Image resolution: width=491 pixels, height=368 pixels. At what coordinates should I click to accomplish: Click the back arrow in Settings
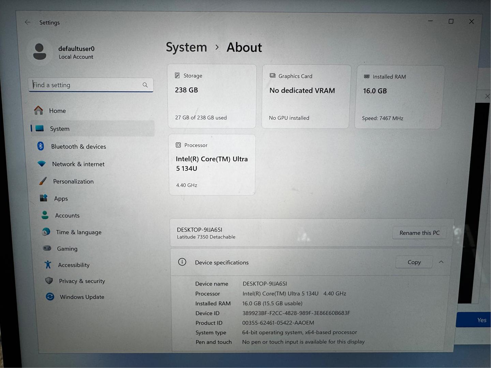[28, 22]
